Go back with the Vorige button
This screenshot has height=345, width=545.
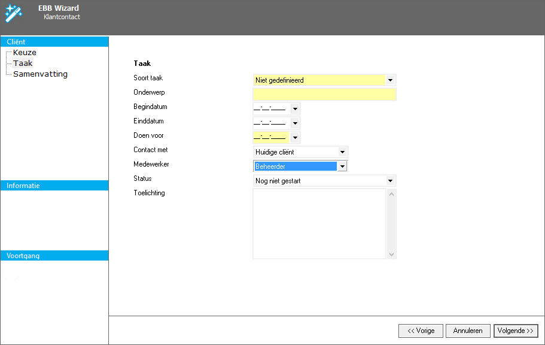point(421,331)
